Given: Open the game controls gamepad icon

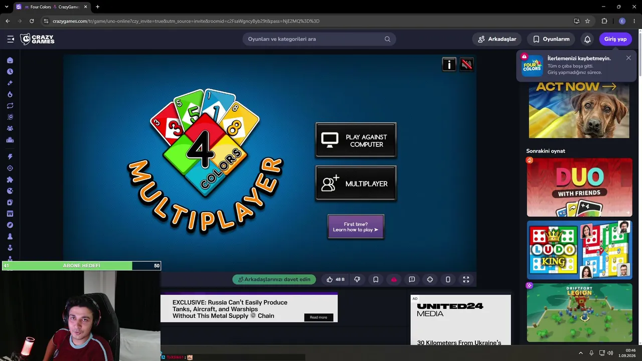Looking at the screenshot, I should (430, 279).
